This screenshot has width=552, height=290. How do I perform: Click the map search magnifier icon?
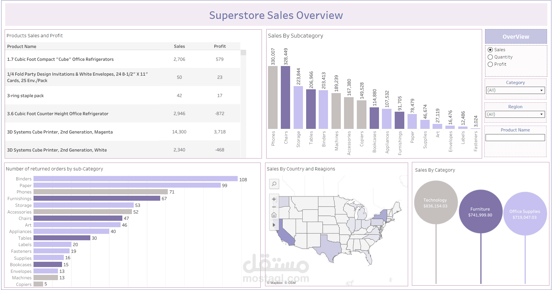(x=274, y=184)
